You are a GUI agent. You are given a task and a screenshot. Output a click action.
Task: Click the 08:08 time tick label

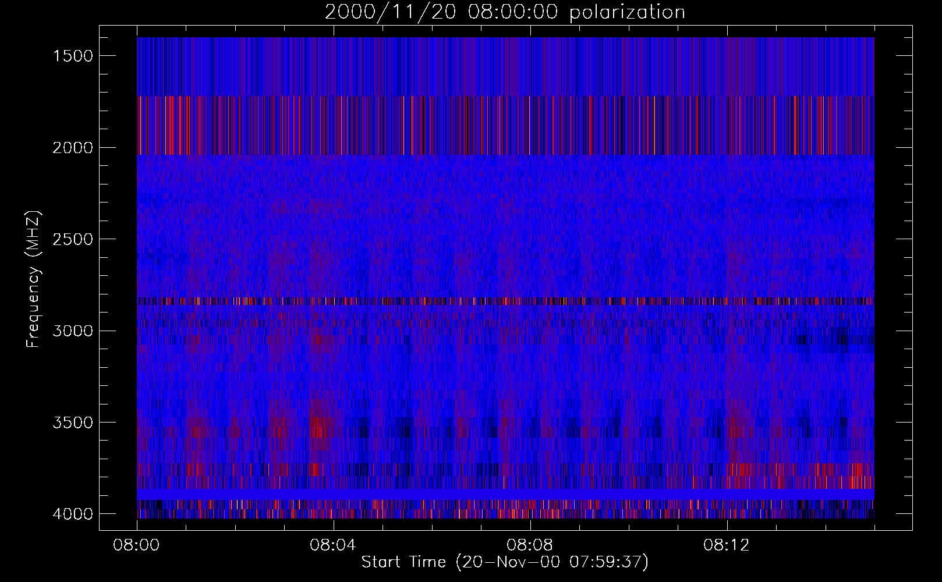point(530,545)
